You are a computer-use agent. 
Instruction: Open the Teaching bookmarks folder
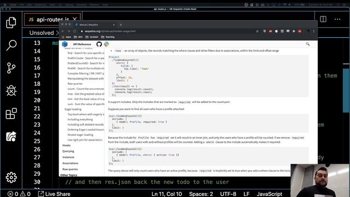pos(108,37)
